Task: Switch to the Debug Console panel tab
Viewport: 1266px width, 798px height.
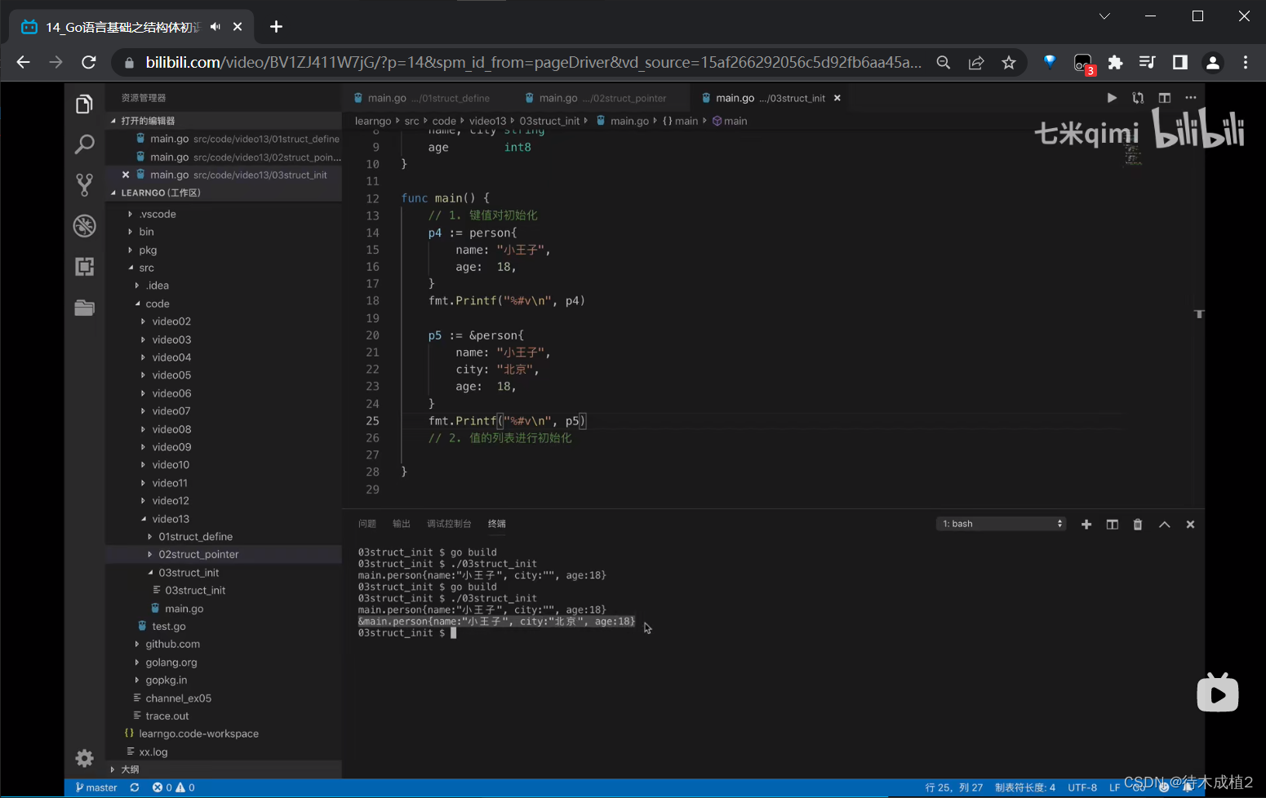Action: coord(449,524)
